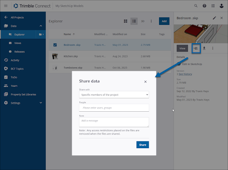Click the Trimble Connect logo

pos(32,6)
